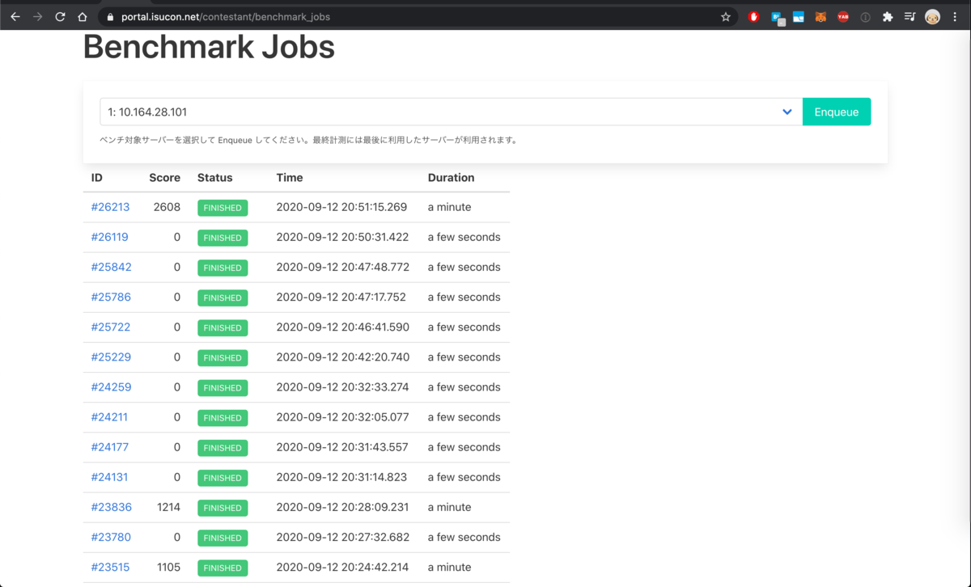
Task: Click the red YAB extension icon
Action: click(x=843, y=16)
